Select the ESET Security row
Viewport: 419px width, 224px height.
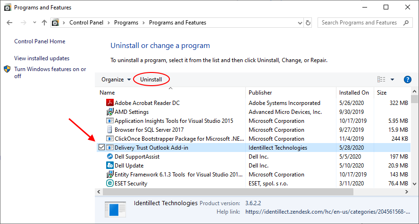click(253, 183)
